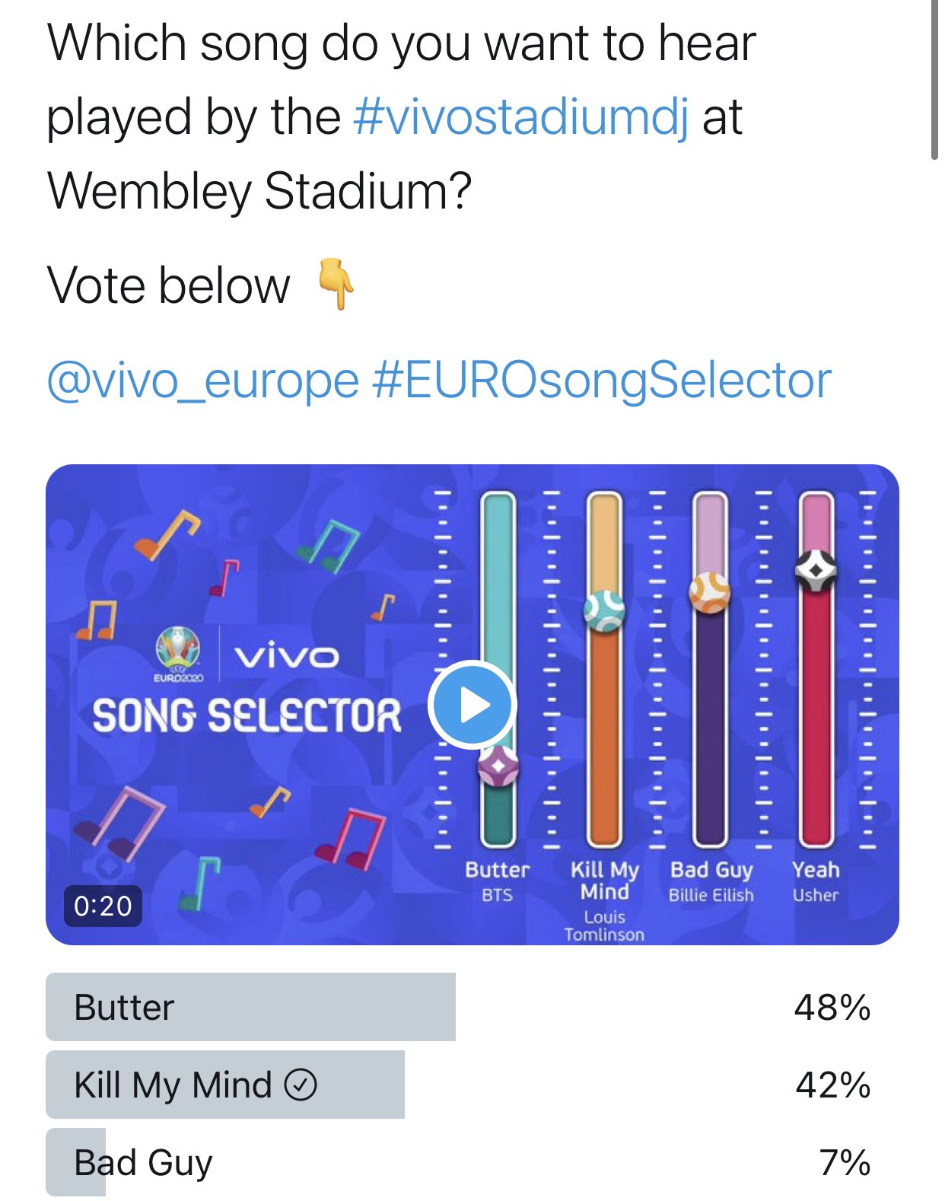Click the page scrollbar on the right edge
The image size is (945, 1201).
pyautogui.click(x=934, y=79)
